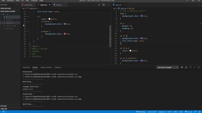
Task: Click the UTF-8 encoding indicator
Action: click(x=169, y=112)
